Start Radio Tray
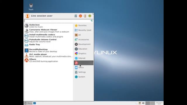Screen dimensions: 187x105 (x=49, y=45)
